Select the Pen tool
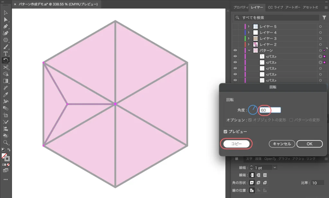329x198 pixels. [x=6, y=26]
